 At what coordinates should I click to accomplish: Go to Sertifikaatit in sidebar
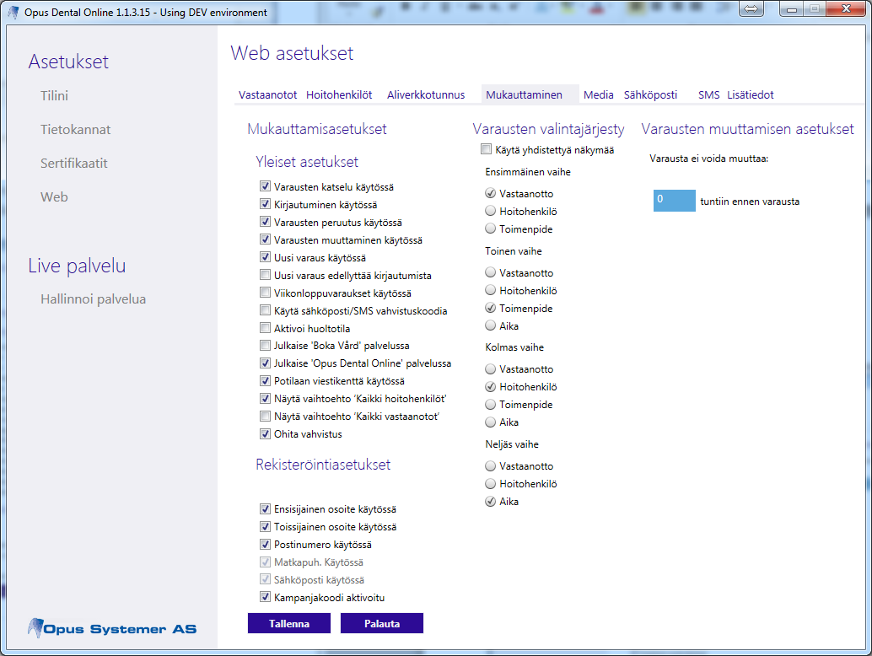pyautogui.click(x=74, y=164)
